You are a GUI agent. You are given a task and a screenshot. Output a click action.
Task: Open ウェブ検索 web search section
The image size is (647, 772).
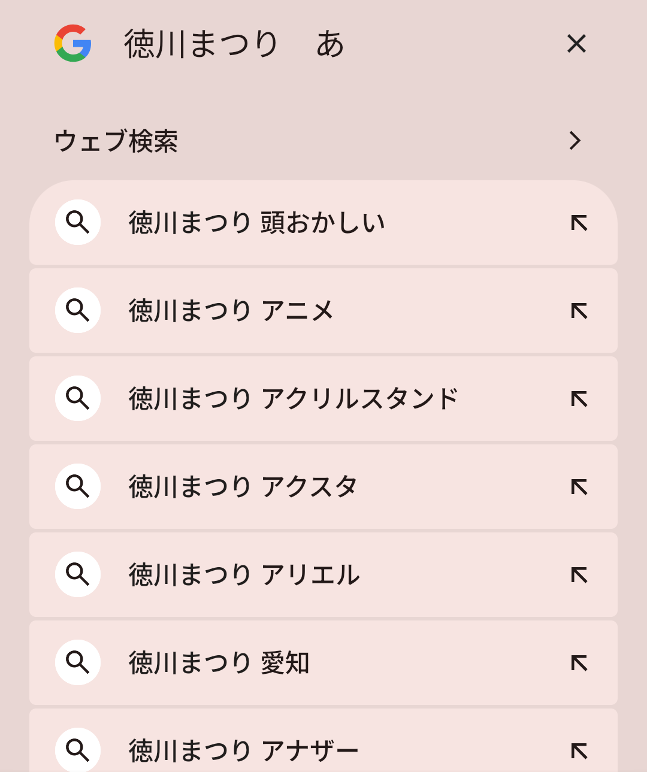[x=116, y=141]
